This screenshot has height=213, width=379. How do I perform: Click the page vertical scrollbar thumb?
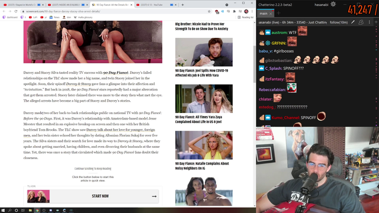(x=254, y=64)
